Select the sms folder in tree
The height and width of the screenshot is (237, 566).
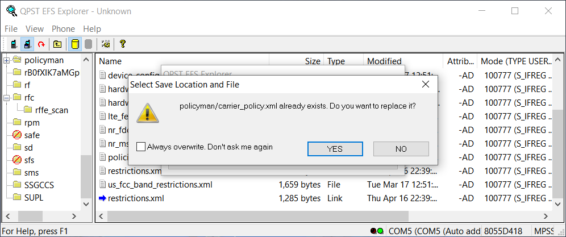point(32,172)
